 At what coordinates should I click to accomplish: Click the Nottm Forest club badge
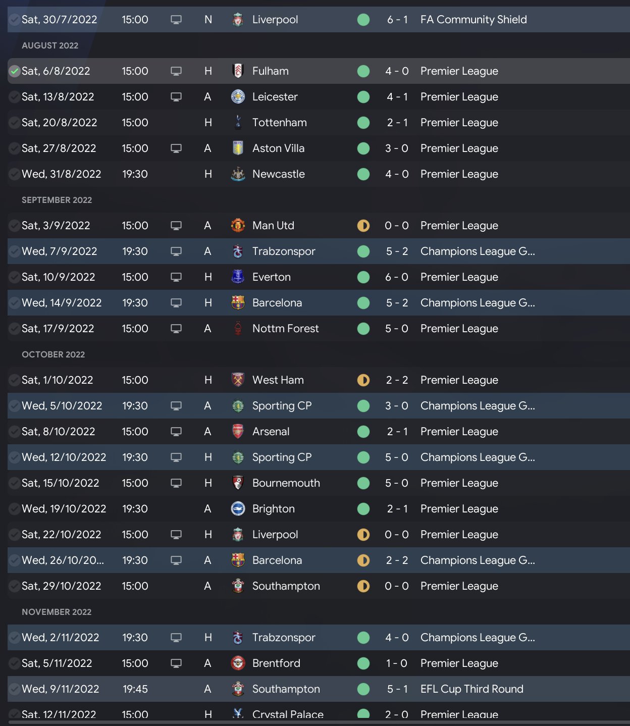pyautogui.click(x=238, y=329)
